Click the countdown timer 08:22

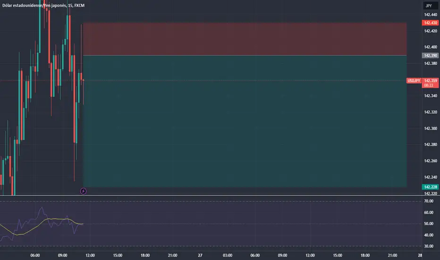point(429,85)
